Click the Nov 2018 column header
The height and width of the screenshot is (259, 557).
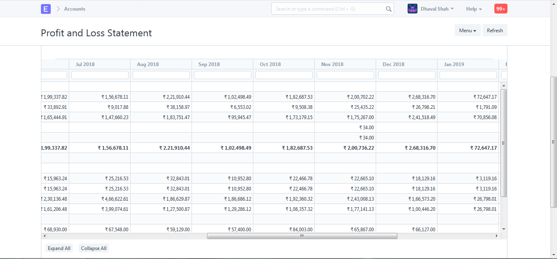pyautogui.click(x=345, y=64)
